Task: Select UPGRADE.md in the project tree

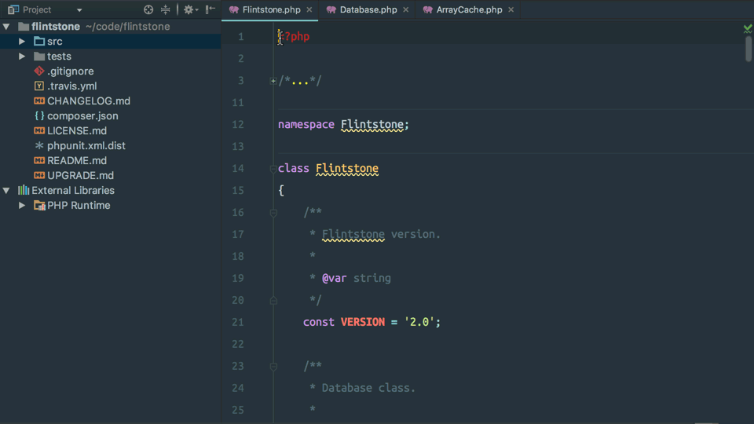Action: (x=80, y=175)
